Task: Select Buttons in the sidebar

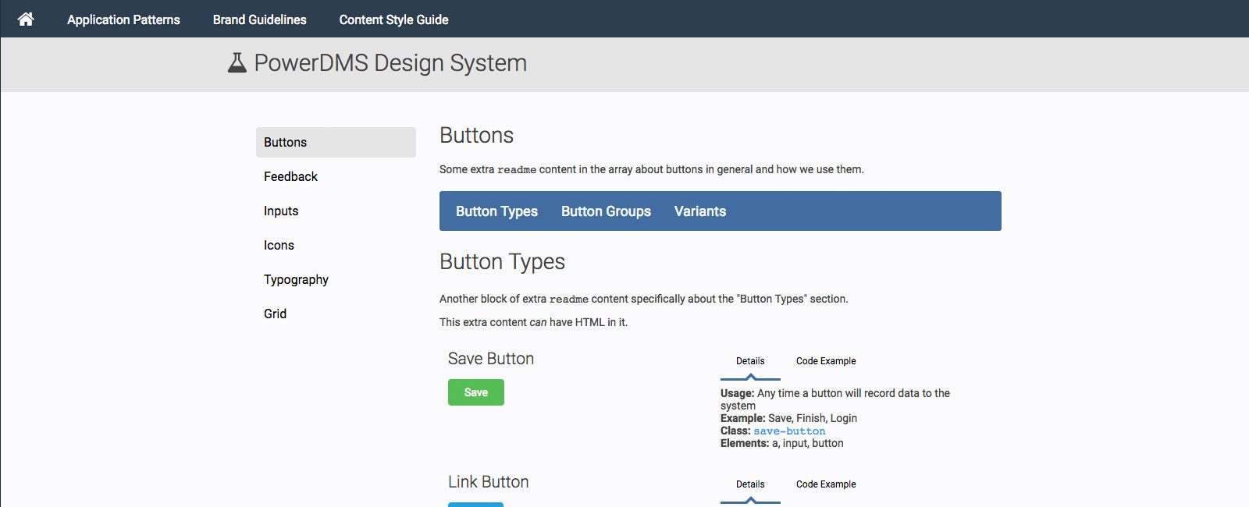Action: (336, 142)
